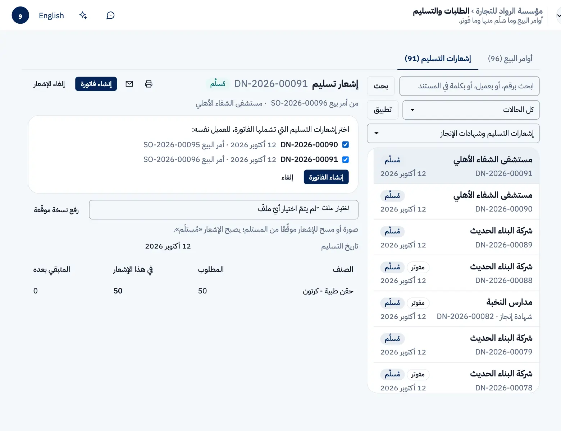Viewport: 561px width, 431px height.
Task: Click the مفوتر badge on DN-2026-00088
Action: point(418,267)
